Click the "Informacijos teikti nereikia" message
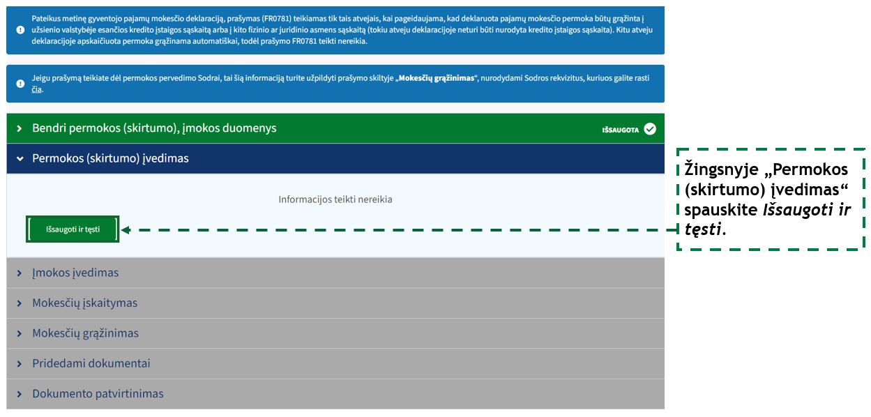 [335, 199]
